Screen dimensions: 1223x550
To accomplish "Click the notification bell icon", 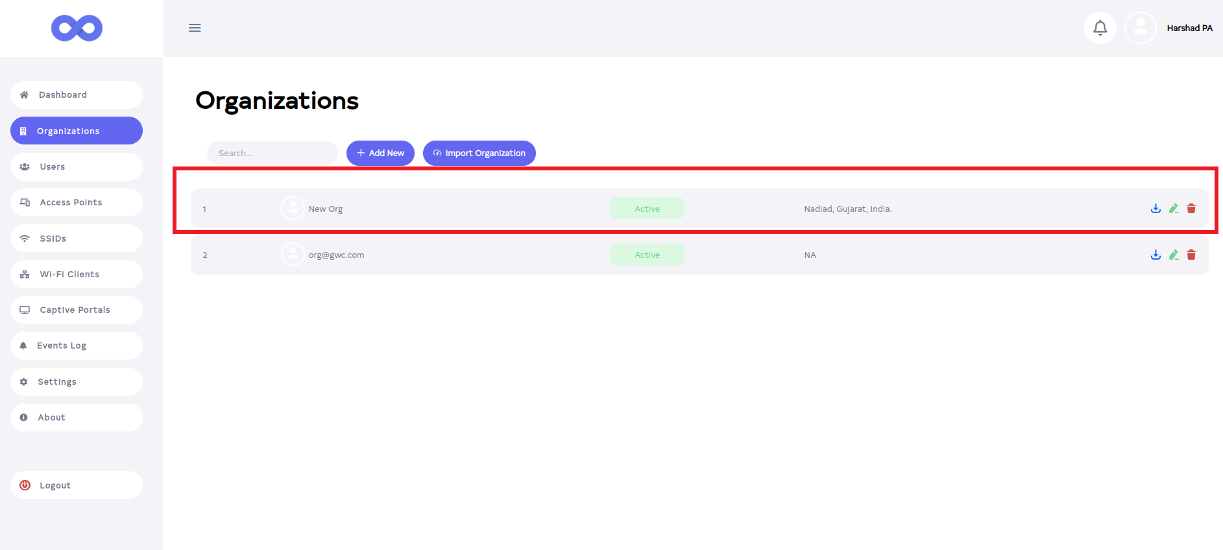I will [1100, 28].
